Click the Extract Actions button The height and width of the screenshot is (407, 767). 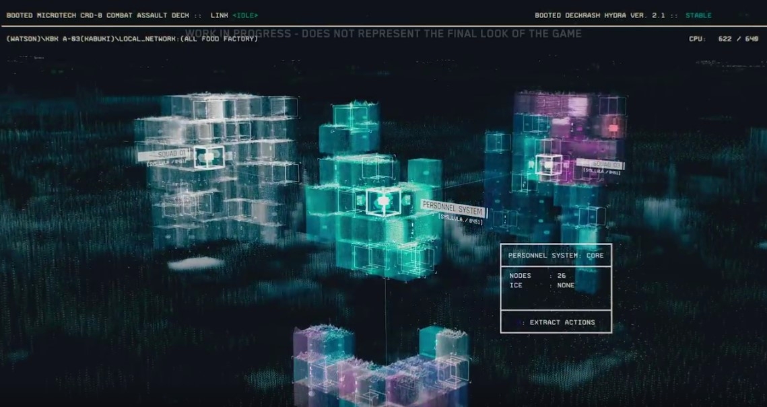pos(556,322)
